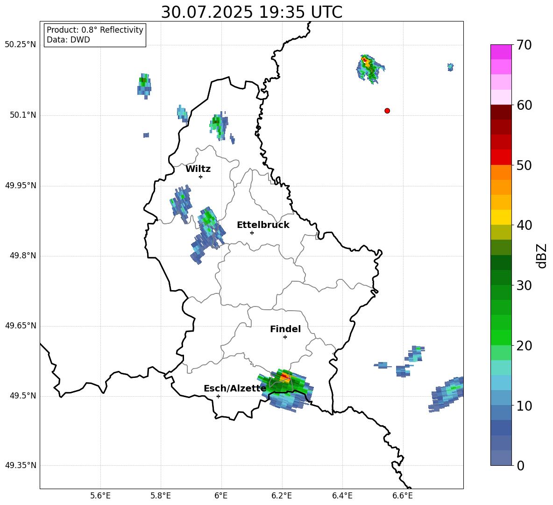Click the 6.4°E longitude label
553x505 pixels.
click(x=342, y=496)
